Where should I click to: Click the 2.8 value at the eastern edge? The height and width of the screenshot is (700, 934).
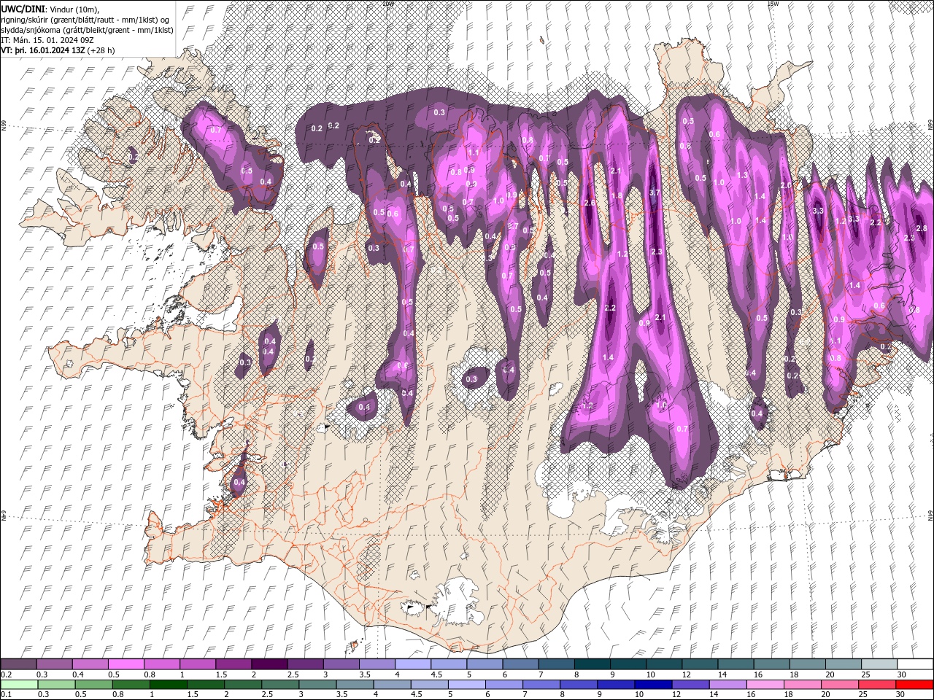coord(921,228)
